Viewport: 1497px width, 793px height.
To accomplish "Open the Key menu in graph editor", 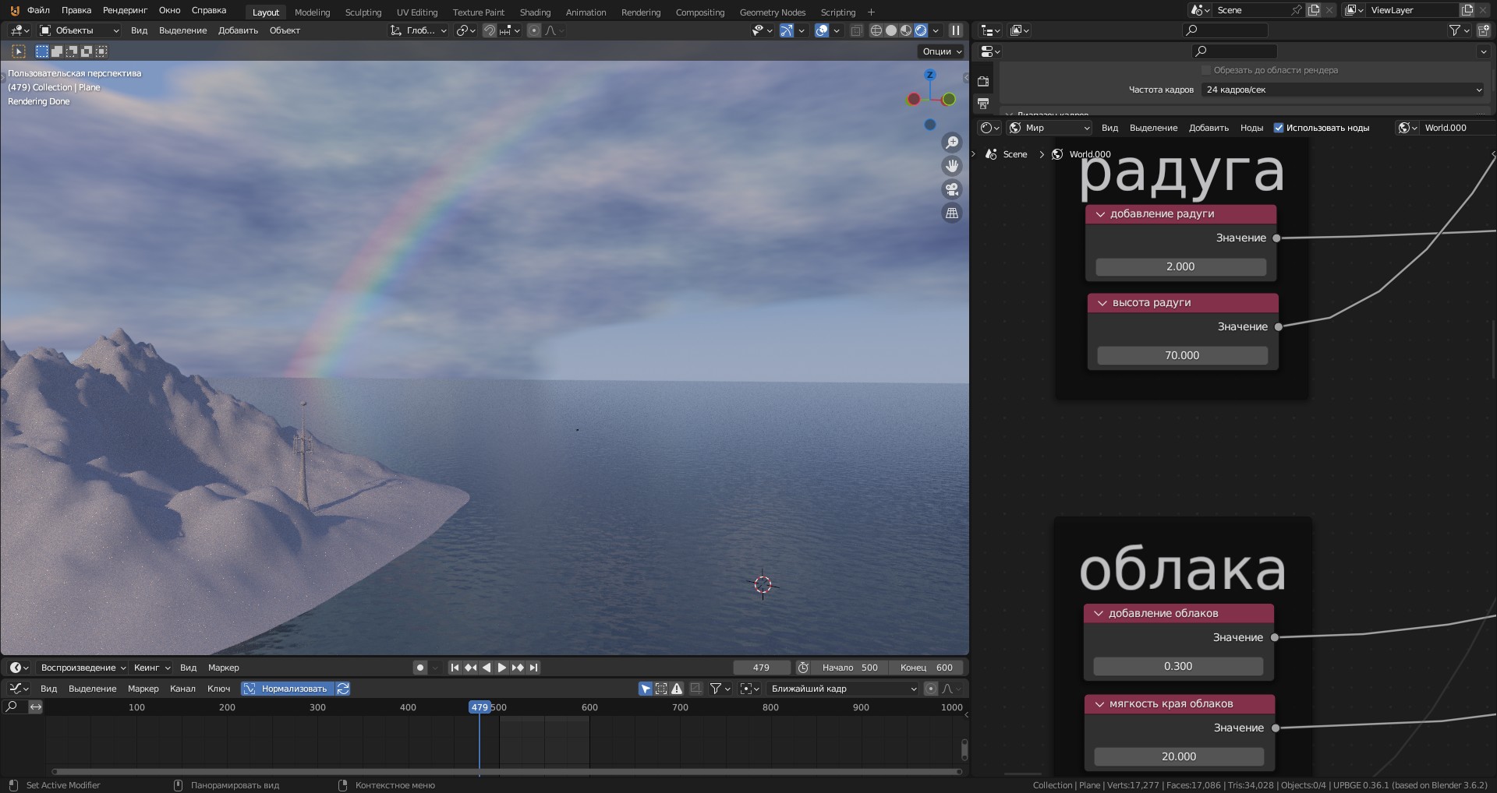I will pos(218,689).
